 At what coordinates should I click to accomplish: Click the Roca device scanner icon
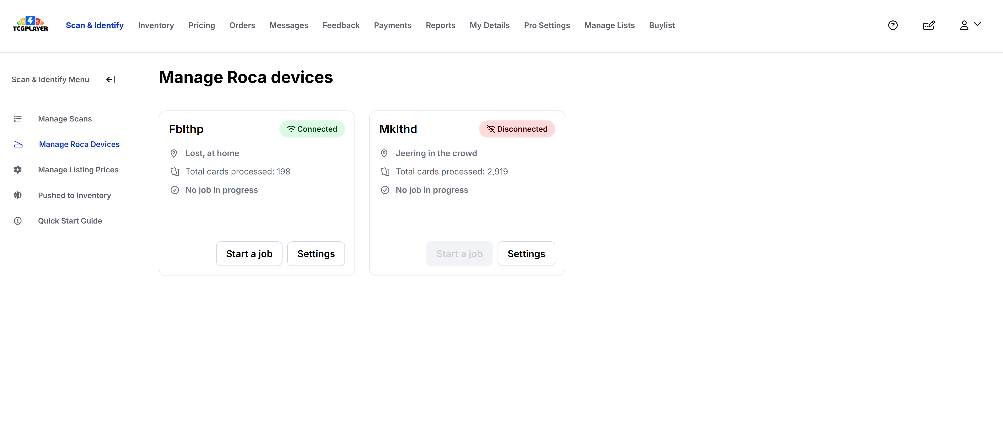point(18,144)
